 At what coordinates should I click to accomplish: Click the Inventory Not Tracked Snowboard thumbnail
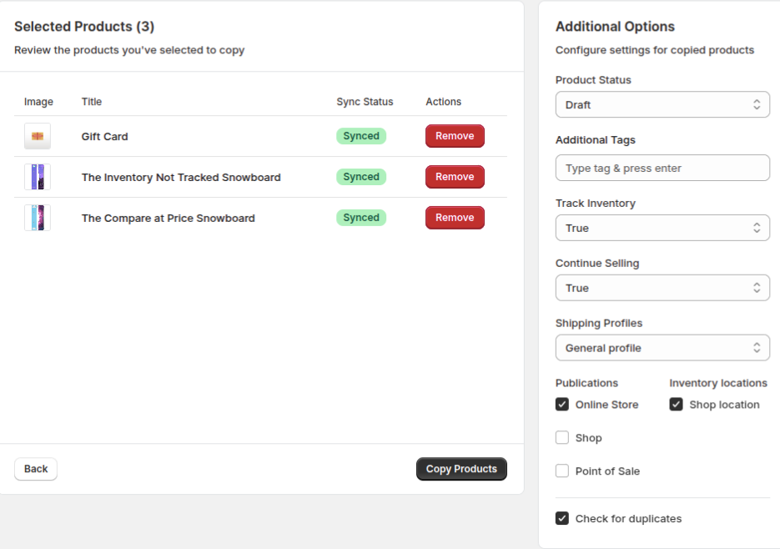pyautogui.click(x=38, y=177)
